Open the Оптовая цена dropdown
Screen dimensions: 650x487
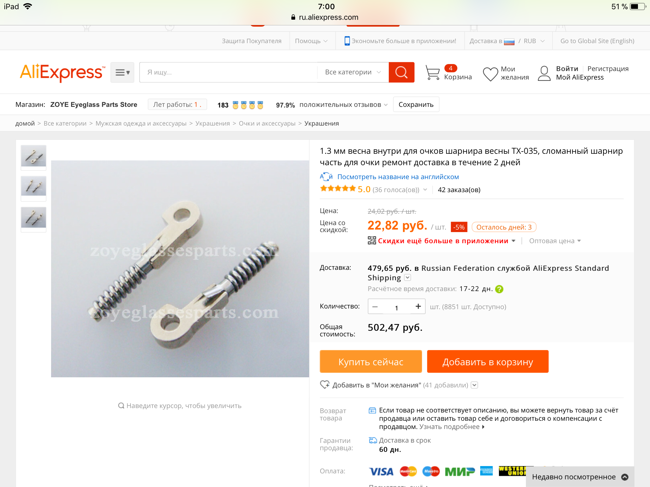(555, 241)
